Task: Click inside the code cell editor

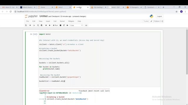Action: [x=99, y=59]
